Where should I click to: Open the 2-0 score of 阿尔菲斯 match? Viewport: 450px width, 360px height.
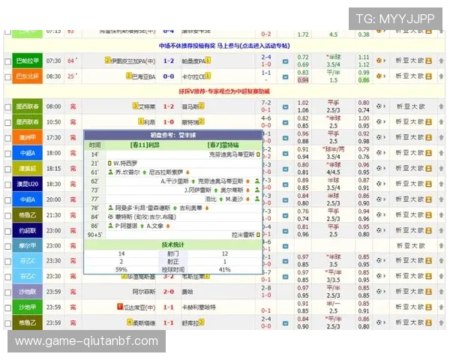[x=169, y=292]
